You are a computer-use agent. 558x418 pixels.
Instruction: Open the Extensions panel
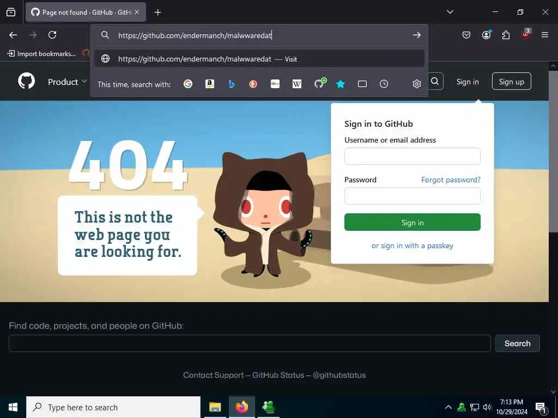506,35
